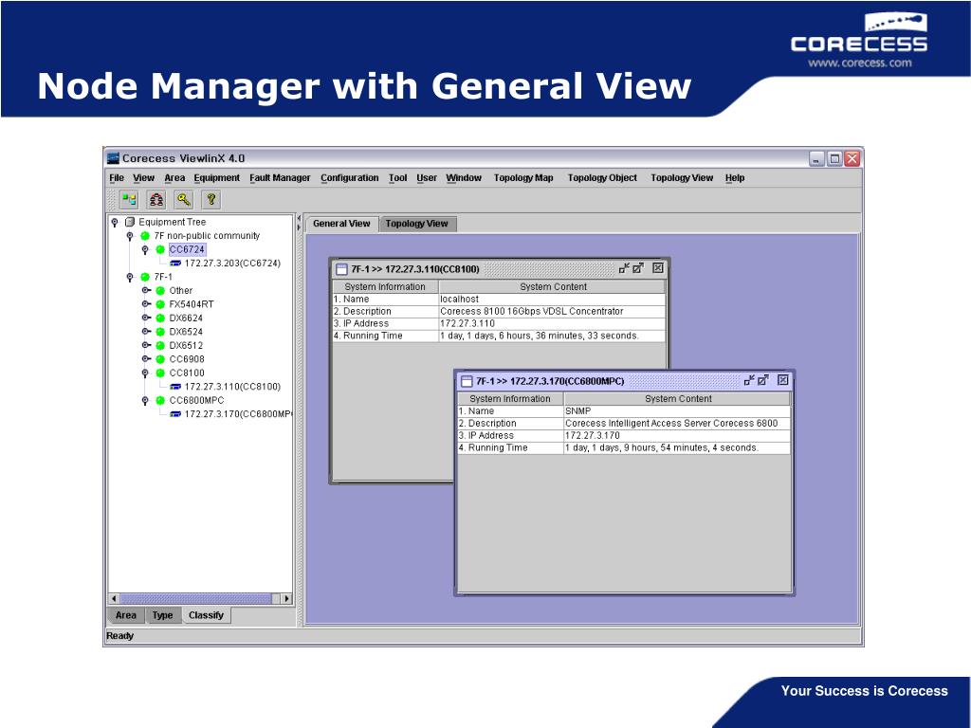The width and height of the screenshot is (971, 728).
Task: Click green status dot beside CC6908
Action: (160, 359)
